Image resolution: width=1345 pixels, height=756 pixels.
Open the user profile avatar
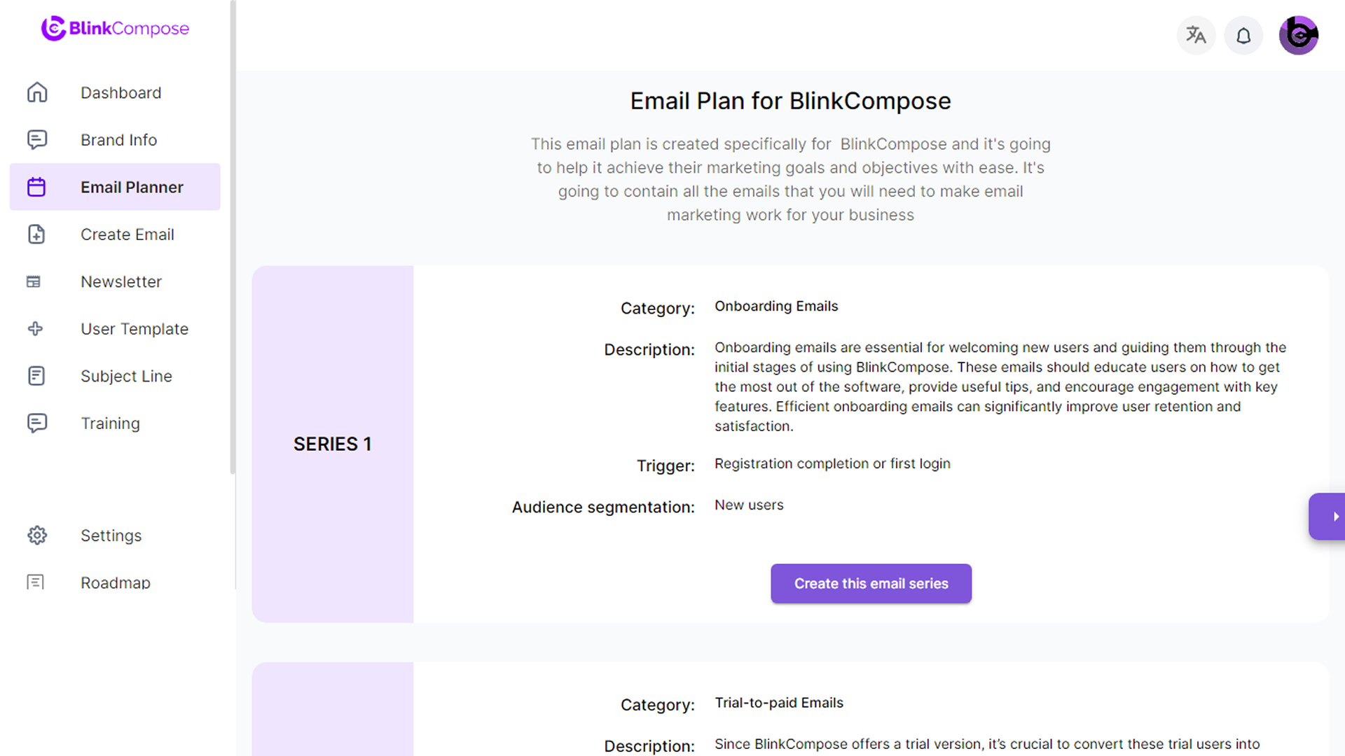1298,35
